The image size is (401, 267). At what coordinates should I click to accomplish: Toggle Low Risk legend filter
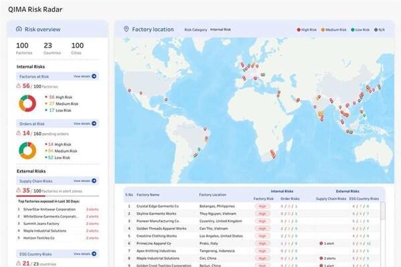pos(360,29)
